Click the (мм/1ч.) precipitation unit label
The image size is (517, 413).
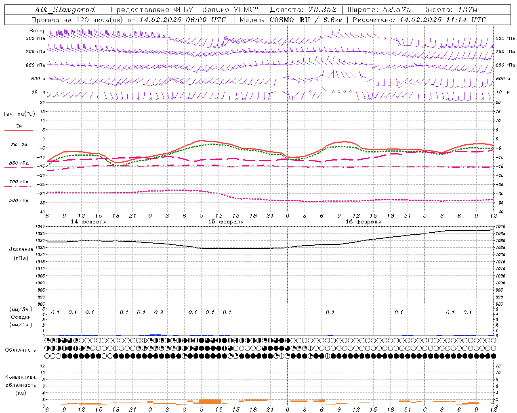click(21, 325)
